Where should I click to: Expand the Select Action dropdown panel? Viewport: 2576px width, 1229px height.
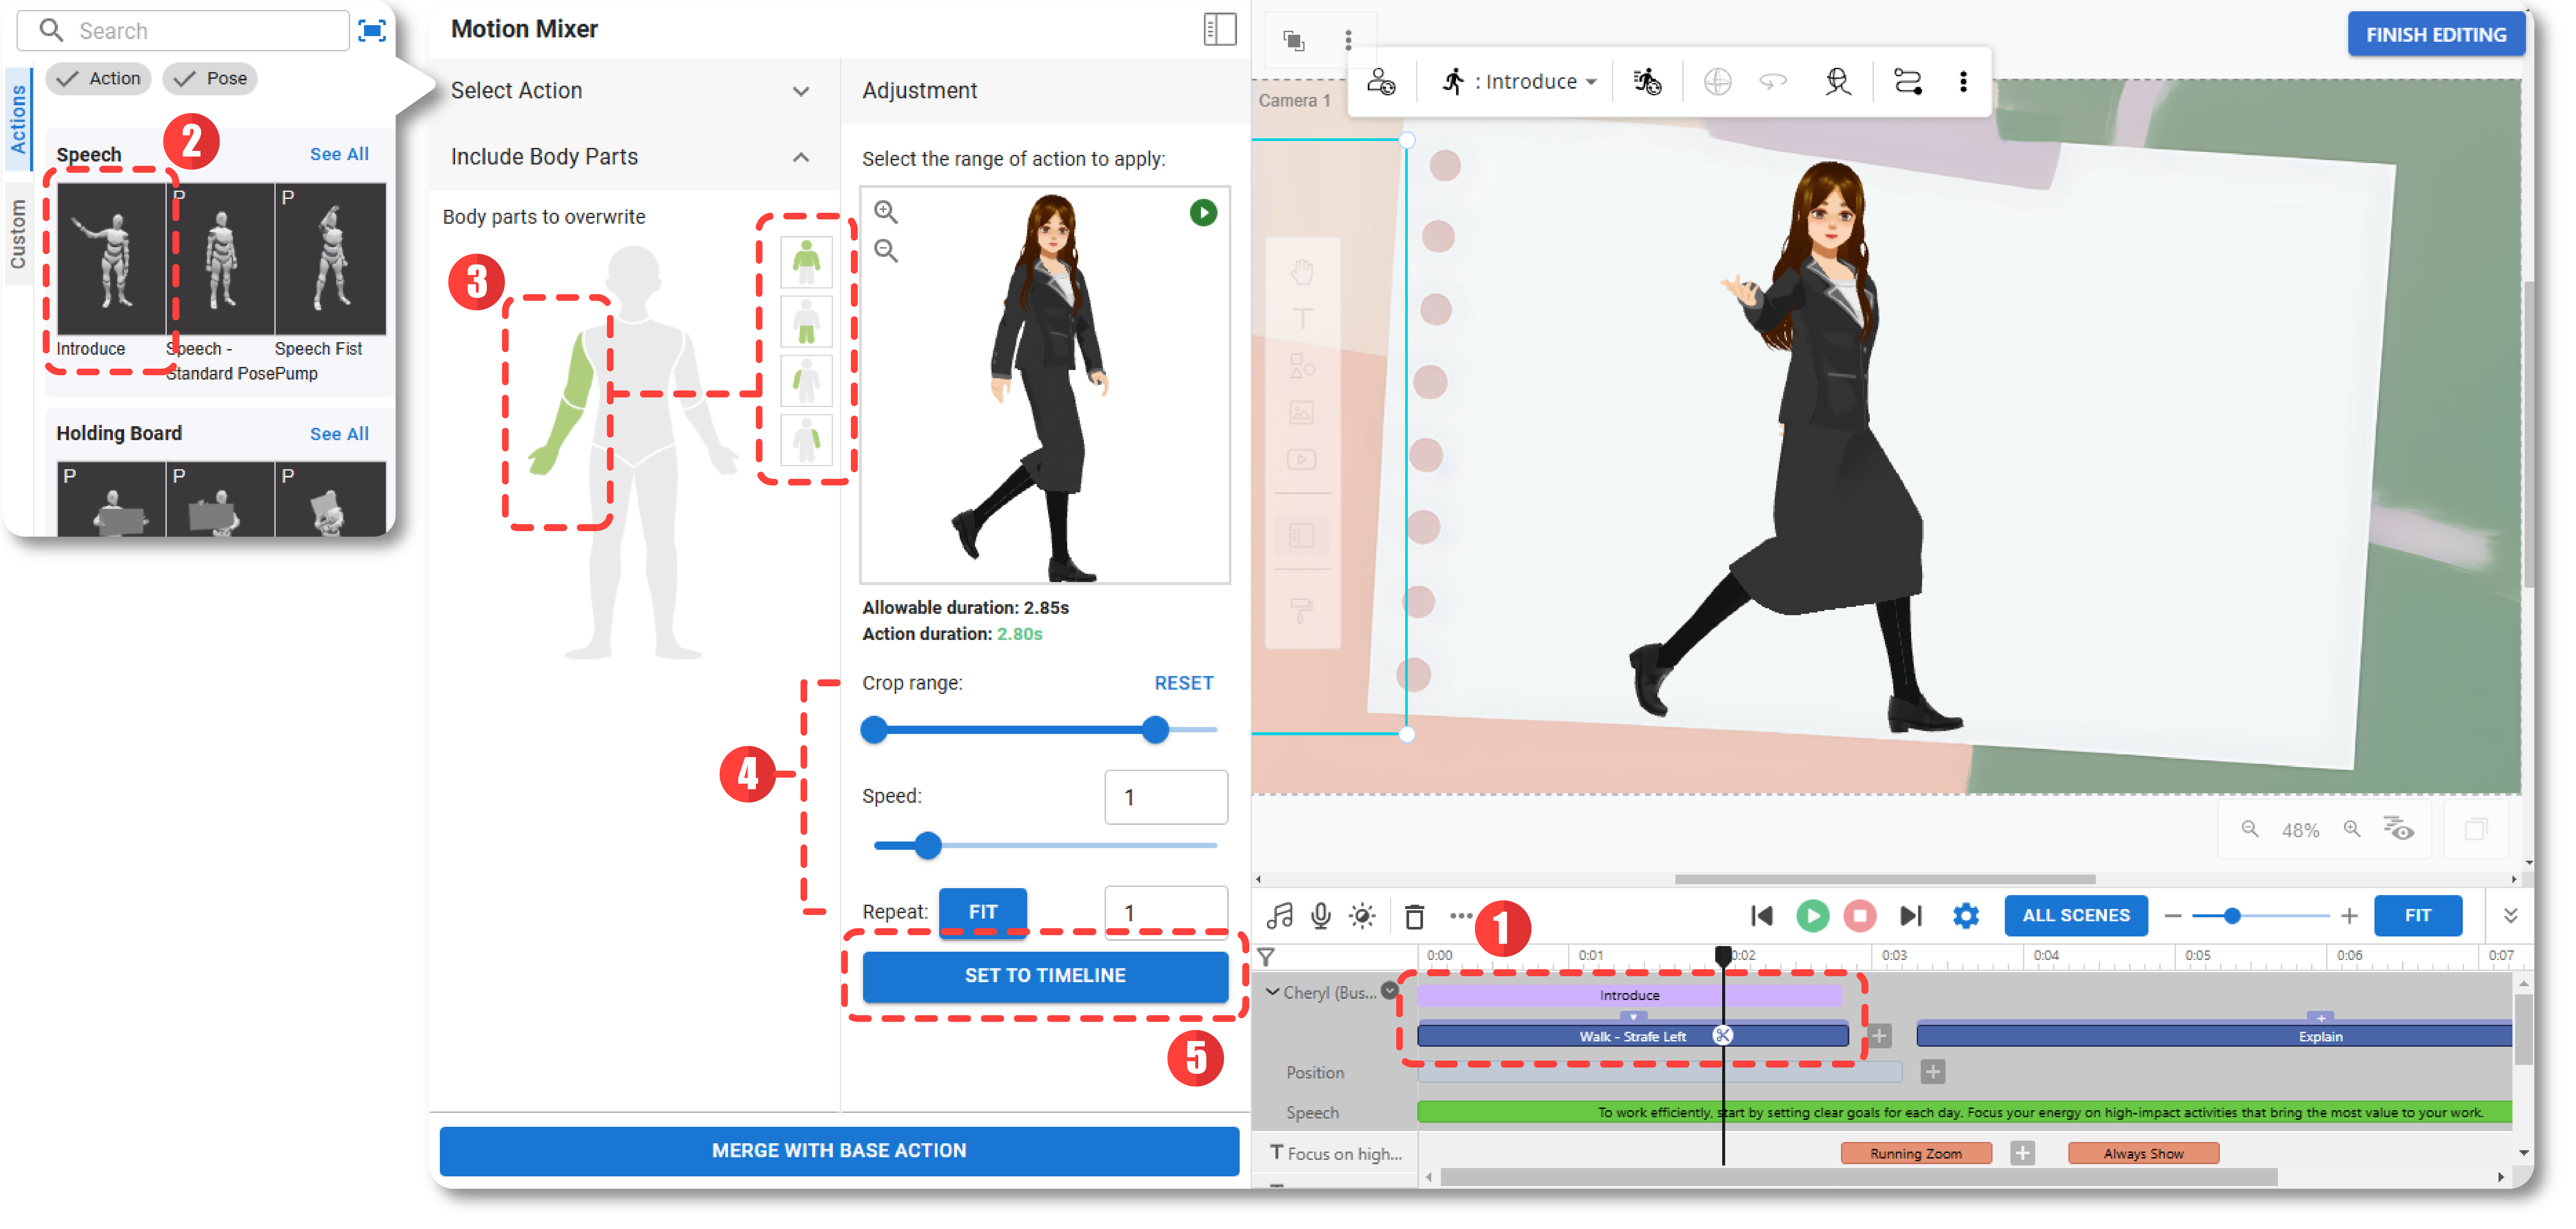pyautogui.click(x=800, y=90)
